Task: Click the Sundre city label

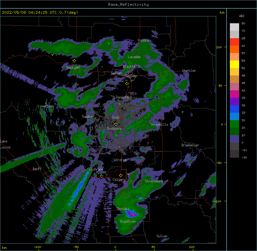Action: 87,117
